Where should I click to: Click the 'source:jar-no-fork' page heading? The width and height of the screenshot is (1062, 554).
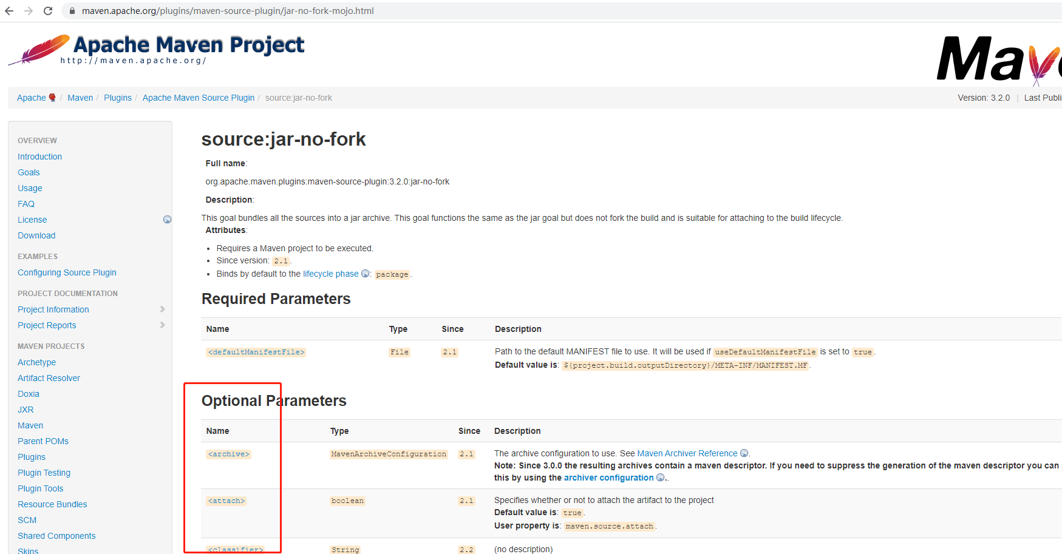click(x=284, y=140)
